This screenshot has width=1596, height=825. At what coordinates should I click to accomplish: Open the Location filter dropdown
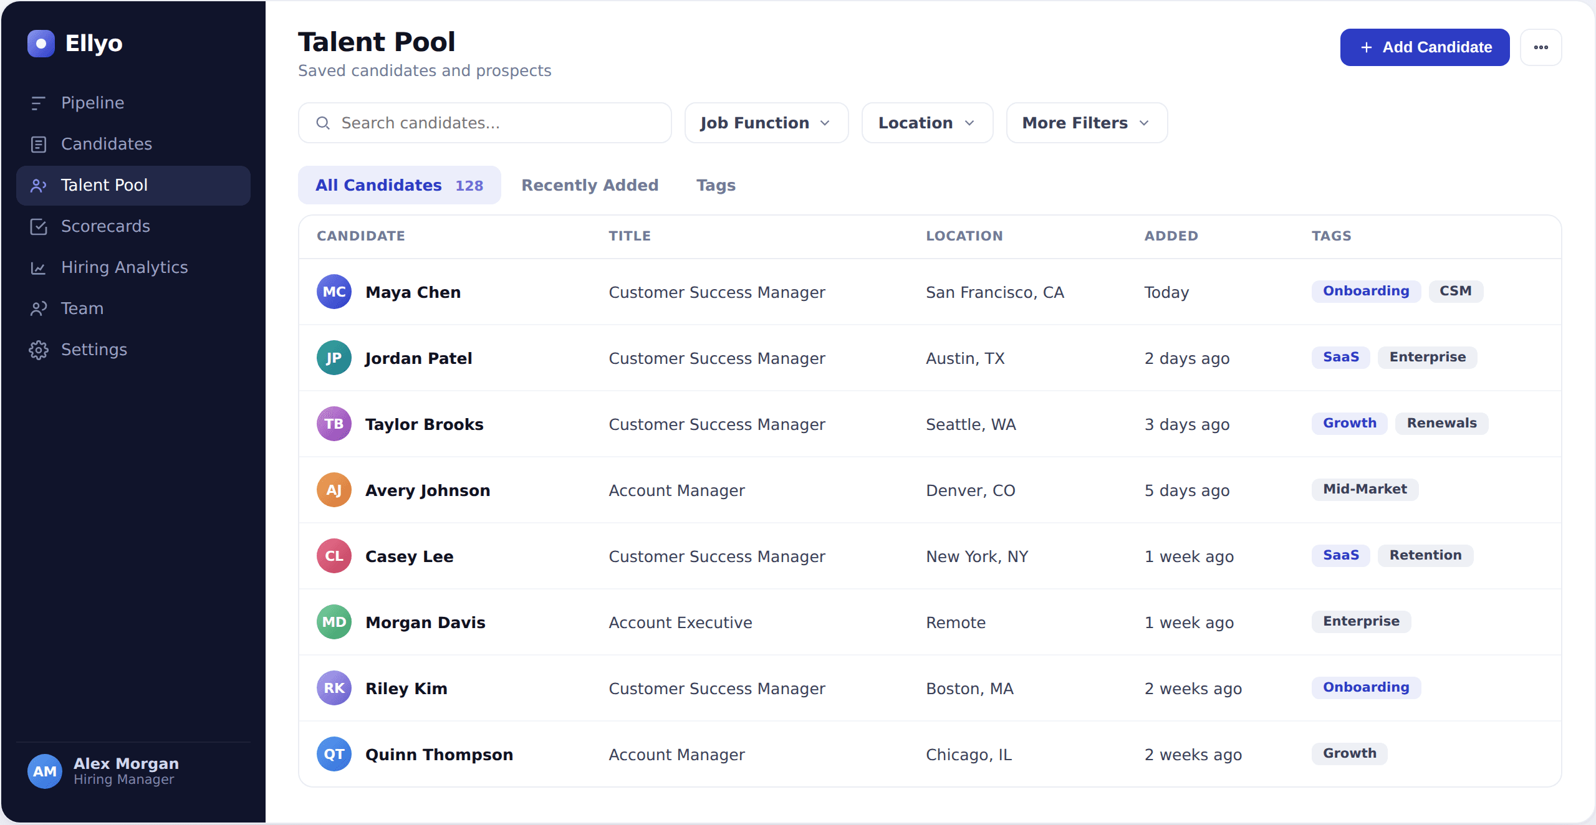pos(927,123)
